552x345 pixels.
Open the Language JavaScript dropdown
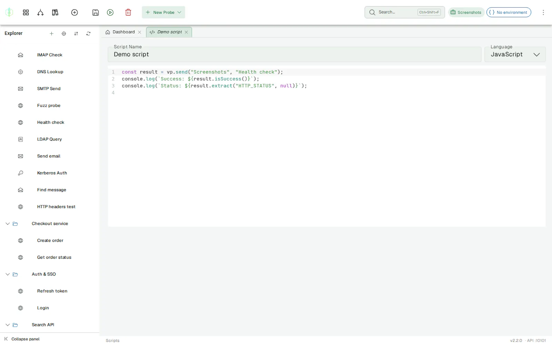pos(515,55)
